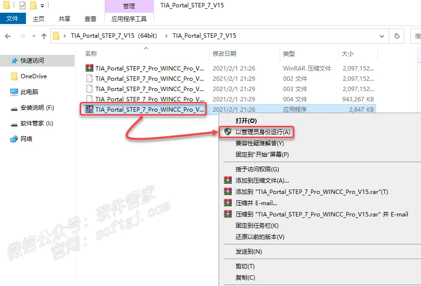Image resolution: width=421 pixels, height=286 pixels.
Task: Sort by the 修改日期 column header
Action: [224, 54]
